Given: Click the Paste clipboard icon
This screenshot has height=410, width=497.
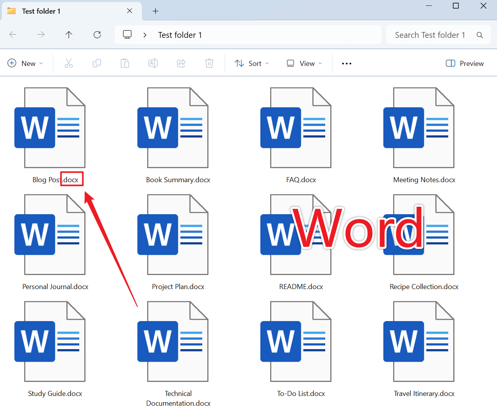Looking at the screenshot, I should [x=125, y=63].
